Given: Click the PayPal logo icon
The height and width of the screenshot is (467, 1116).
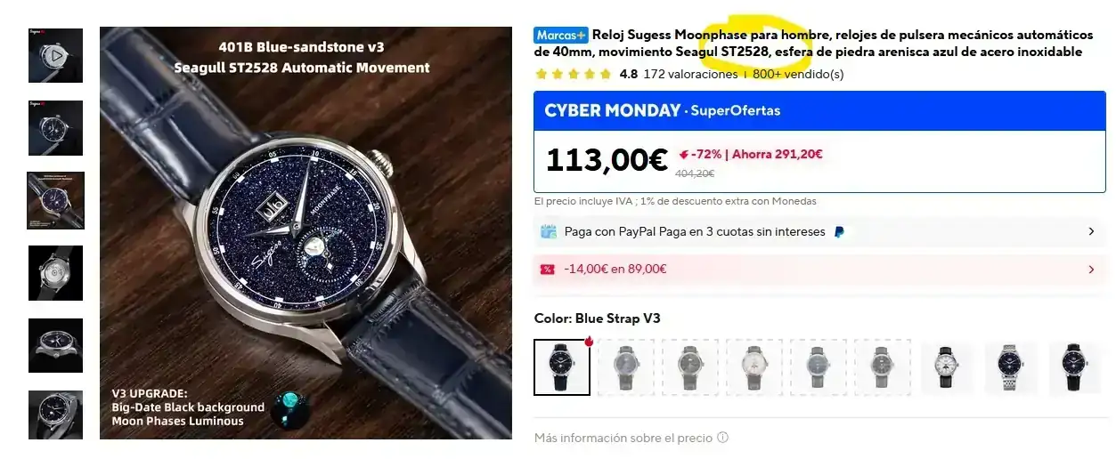Looking at the screenshot, I should [839, 231].
